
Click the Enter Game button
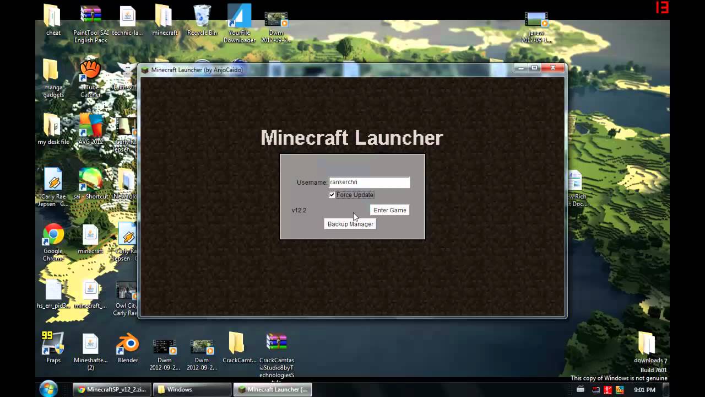(389, 210)
